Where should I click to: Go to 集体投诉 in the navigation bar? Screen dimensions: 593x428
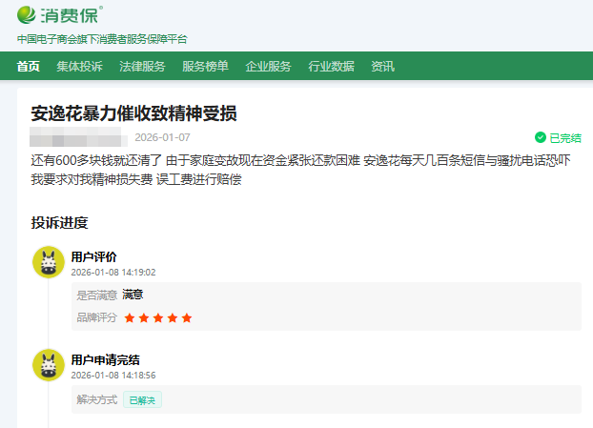point(79,66)
